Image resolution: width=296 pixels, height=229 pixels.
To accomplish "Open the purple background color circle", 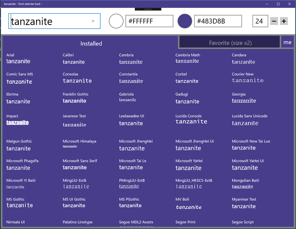I will pos(185,21).
